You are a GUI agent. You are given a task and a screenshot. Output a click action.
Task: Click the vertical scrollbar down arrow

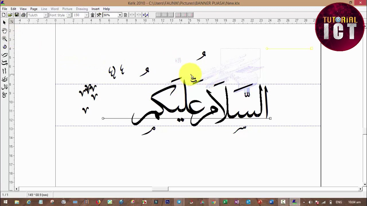[x=365, y=185]
